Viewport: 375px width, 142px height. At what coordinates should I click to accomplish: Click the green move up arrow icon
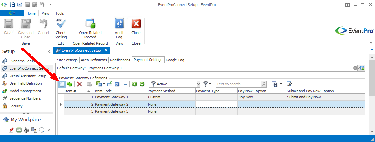coord(135,84)
